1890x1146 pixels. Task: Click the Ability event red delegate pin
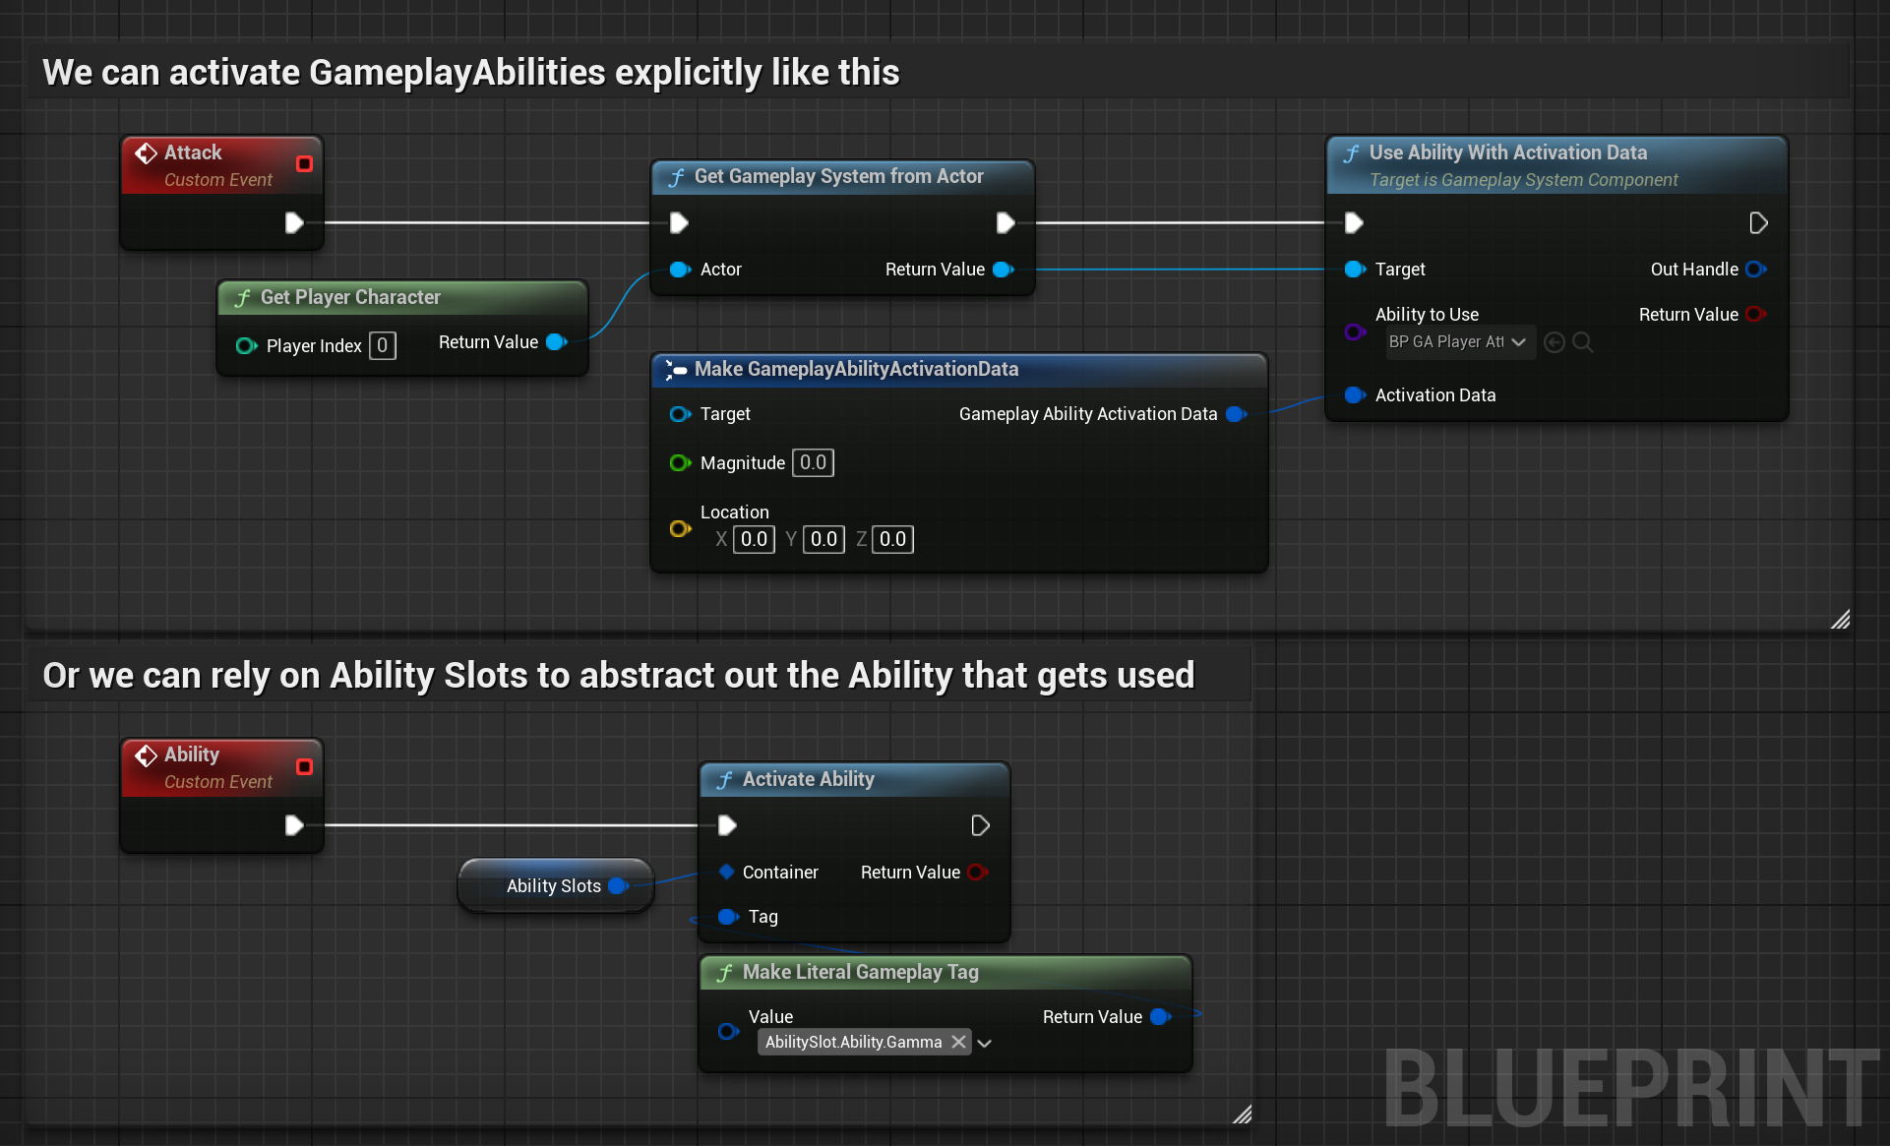tap(304, 766)
